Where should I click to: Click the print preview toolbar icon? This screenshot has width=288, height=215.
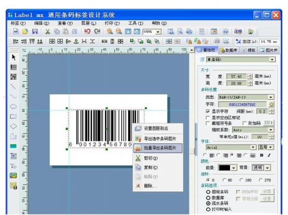[x=180, y=32]
